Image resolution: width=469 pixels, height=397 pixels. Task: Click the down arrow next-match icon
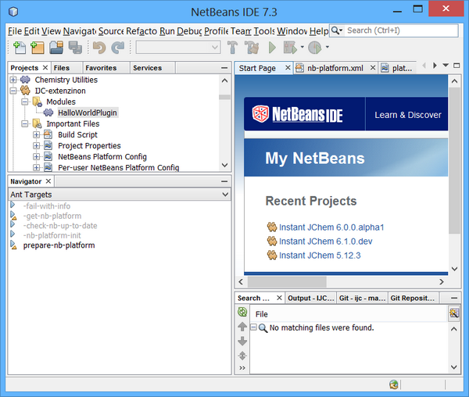click(242, 341)
